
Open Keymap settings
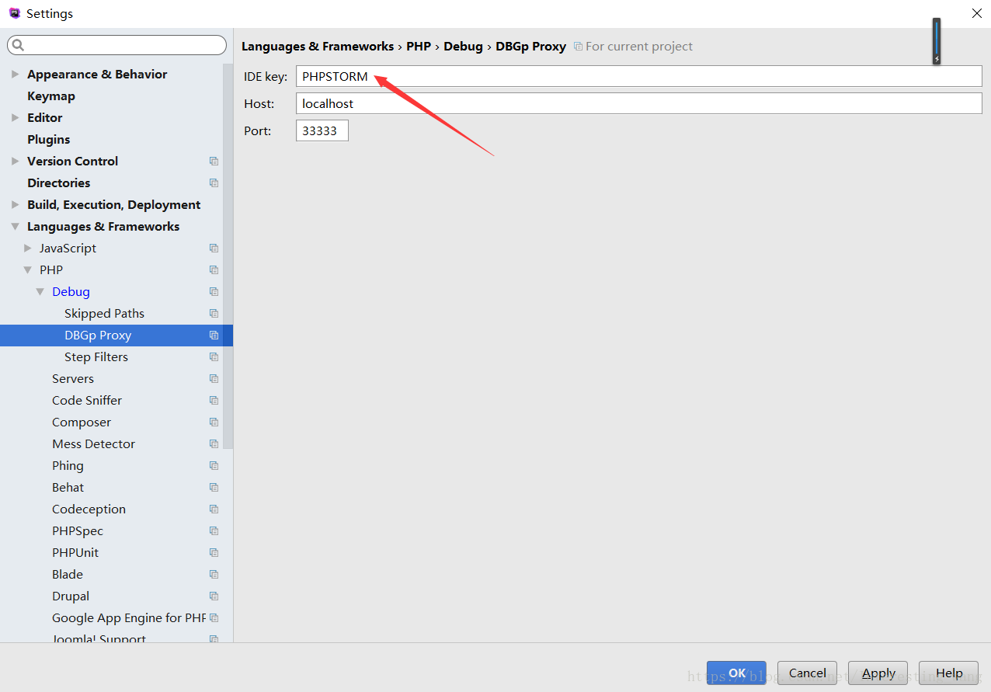[x=51, y=96]
